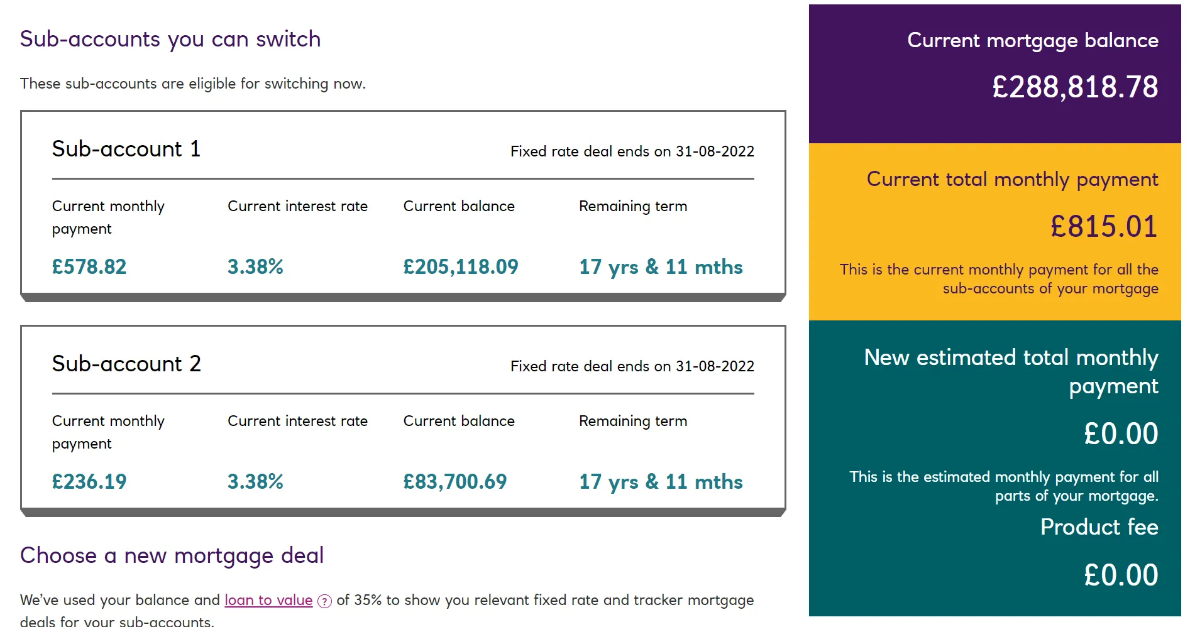Screen dimensions: 1195x627
Task: Click the Current mortgage balance heading
Action: tap(1033, 40)
